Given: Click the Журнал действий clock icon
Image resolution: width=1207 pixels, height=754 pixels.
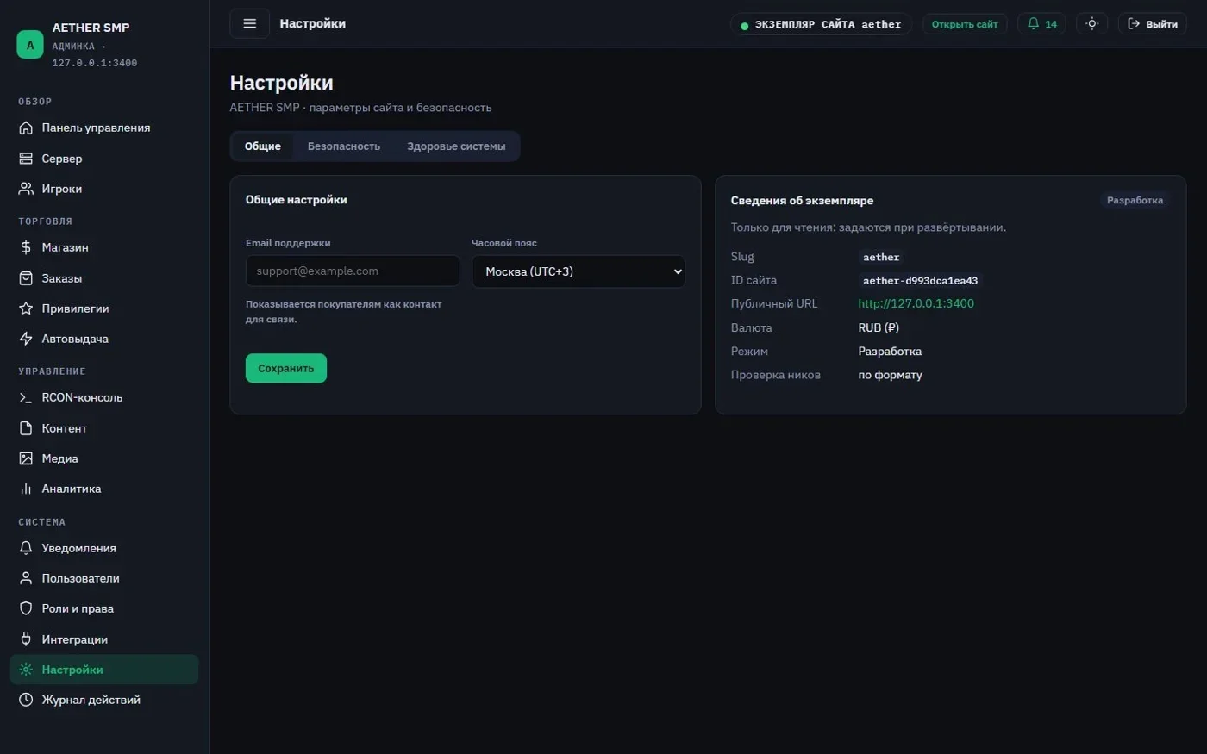Looking at the screenshot, I should pyautogui.click(x=26, y=700).
